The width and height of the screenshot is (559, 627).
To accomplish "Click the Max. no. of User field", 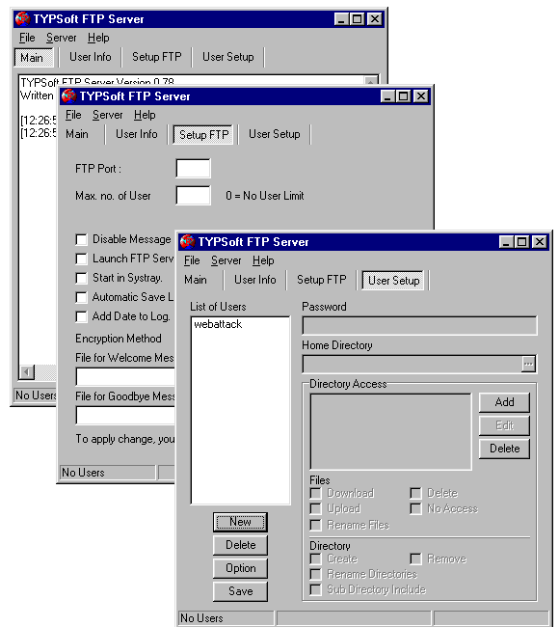I will [193, 196].
